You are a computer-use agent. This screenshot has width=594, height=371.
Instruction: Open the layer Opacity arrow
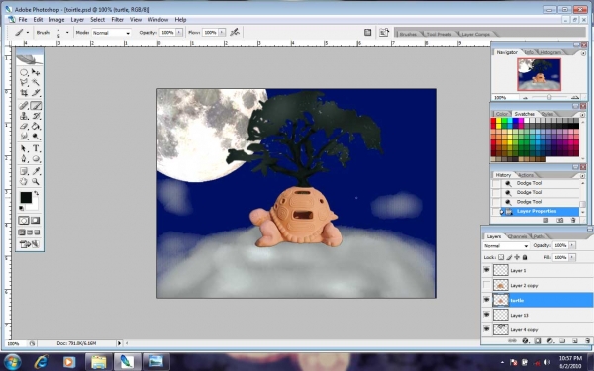pyautogui.click(x=572, y=245)
